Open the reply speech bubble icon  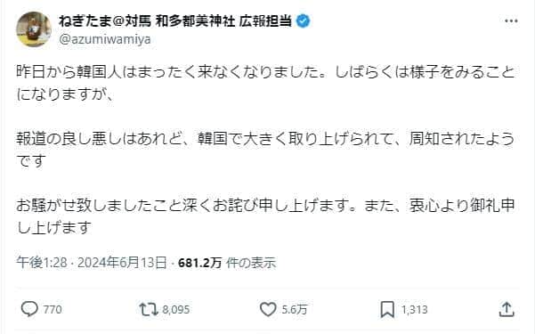(x=29, y=309)
